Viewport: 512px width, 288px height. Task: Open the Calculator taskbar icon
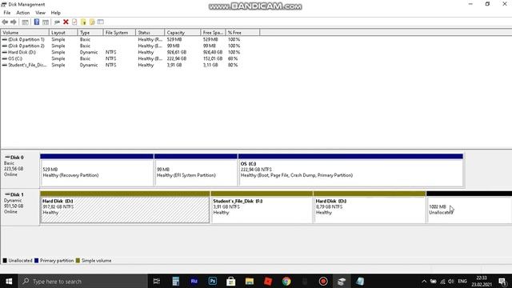click(x=176, y=281)
